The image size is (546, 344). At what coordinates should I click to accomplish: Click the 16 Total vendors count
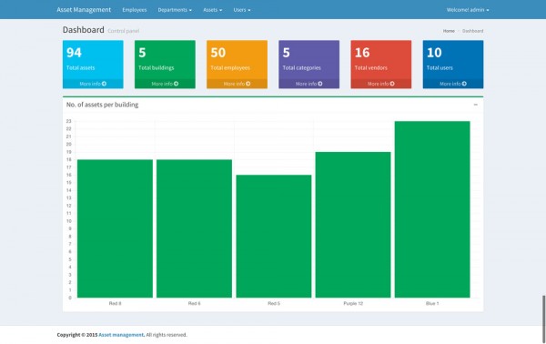point(362,53)
